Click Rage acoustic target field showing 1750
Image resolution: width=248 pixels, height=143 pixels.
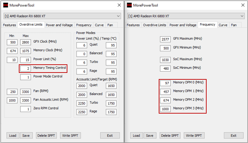pyautogui.click(x=111, y=112)
